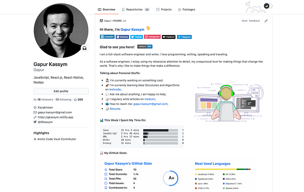Click the visitors 205 counter badge

coord(145,46)
